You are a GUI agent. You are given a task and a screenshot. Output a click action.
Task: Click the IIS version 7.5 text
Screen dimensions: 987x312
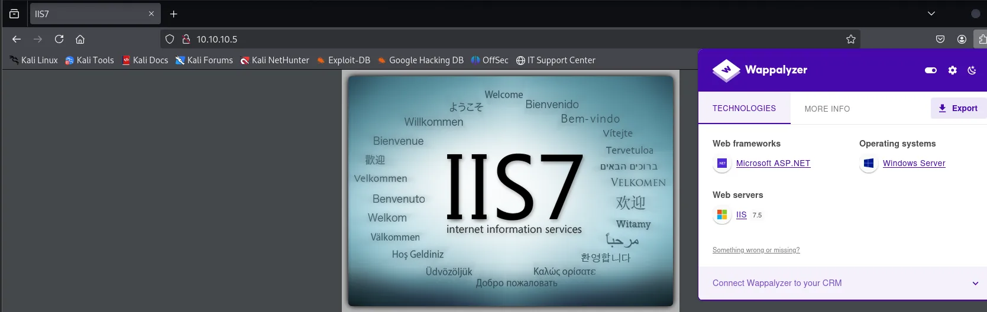click(757, 215)
